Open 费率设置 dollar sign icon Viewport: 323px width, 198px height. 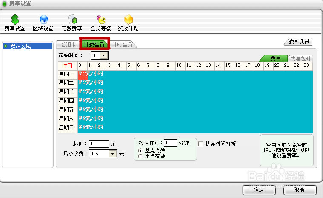[14, 20]
